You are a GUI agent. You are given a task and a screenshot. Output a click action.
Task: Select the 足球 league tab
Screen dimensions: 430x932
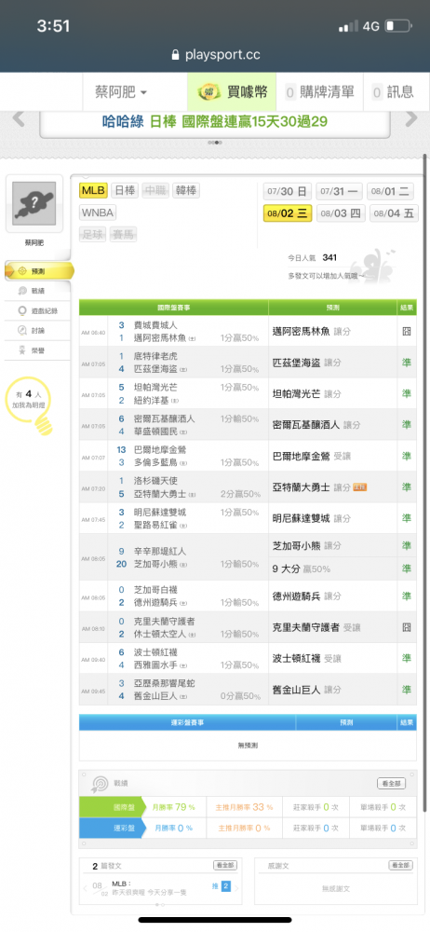[x=93, y=235]
